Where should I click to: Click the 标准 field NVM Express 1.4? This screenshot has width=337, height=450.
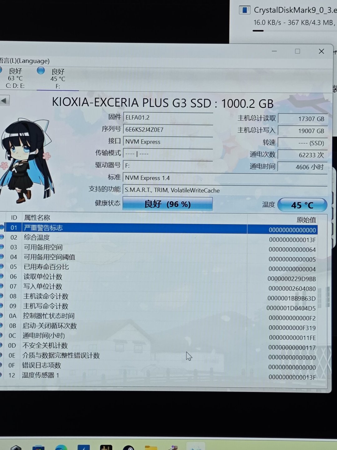point(225,178)
